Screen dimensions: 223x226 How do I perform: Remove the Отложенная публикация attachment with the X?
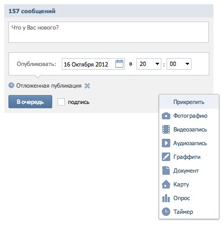[x=87, y=86]
